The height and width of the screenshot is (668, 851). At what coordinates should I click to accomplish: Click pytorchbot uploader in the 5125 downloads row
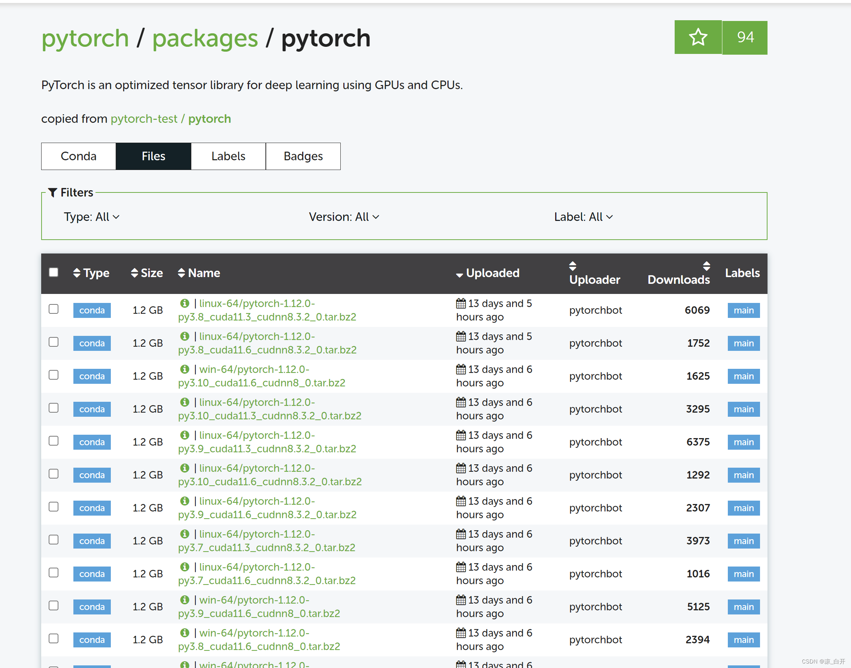click(x=595, y=607)
